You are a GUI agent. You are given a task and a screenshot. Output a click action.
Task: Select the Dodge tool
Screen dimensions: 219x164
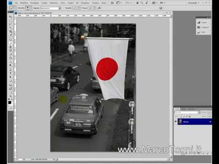[x=10, y=65]
